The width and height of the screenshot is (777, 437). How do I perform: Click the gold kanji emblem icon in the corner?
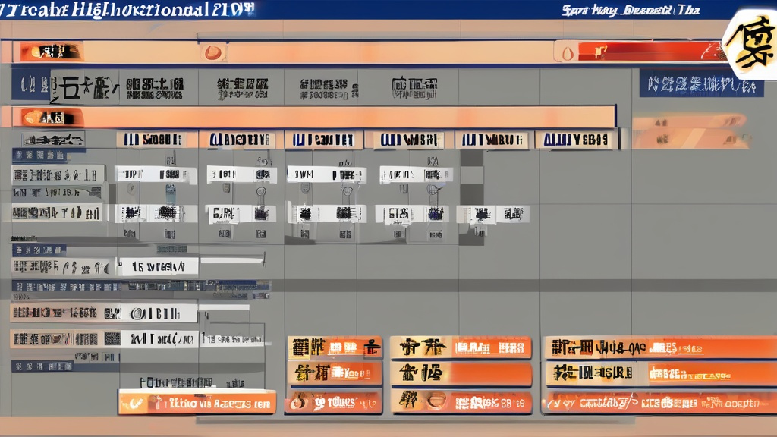[750, 45]
